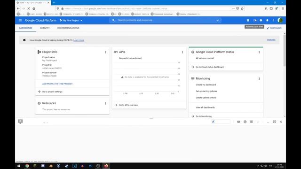Image resolution: width=301 pixels, height=169 pixels.
Task: Open the header three-dot settings menu
Action: coord(274,20)
